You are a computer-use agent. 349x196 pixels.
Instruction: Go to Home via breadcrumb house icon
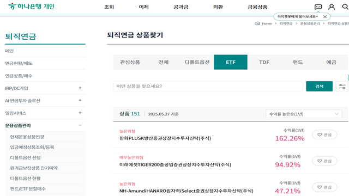(257, 23)
